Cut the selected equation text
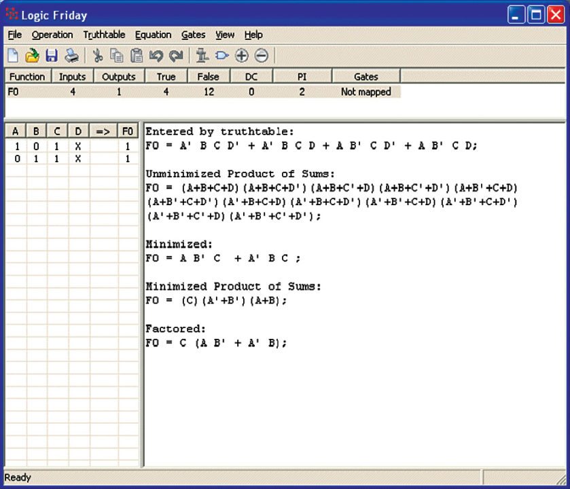The height and width of the screenshot is (489, 570). click(99, 56)
